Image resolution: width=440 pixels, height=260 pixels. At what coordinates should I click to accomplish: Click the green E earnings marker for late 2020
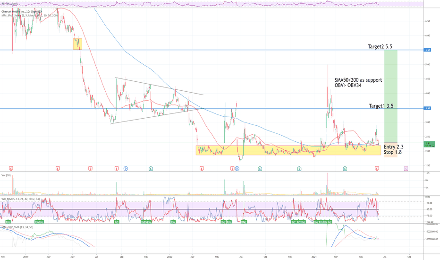[x=299, y=169]
